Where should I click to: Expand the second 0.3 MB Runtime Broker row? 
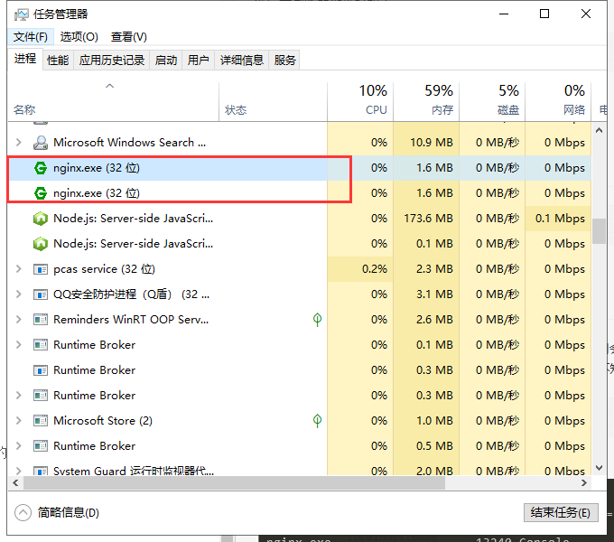tap(18, 395)
